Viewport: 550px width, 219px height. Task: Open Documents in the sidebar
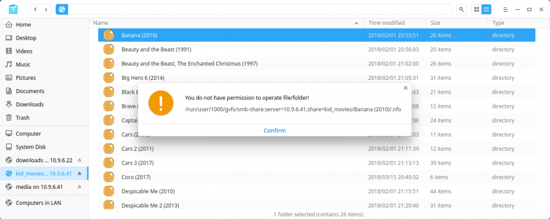click(x=44, y=91)
